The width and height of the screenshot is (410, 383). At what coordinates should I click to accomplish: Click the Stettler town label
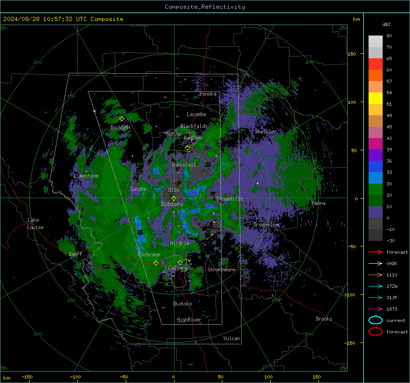266,132
